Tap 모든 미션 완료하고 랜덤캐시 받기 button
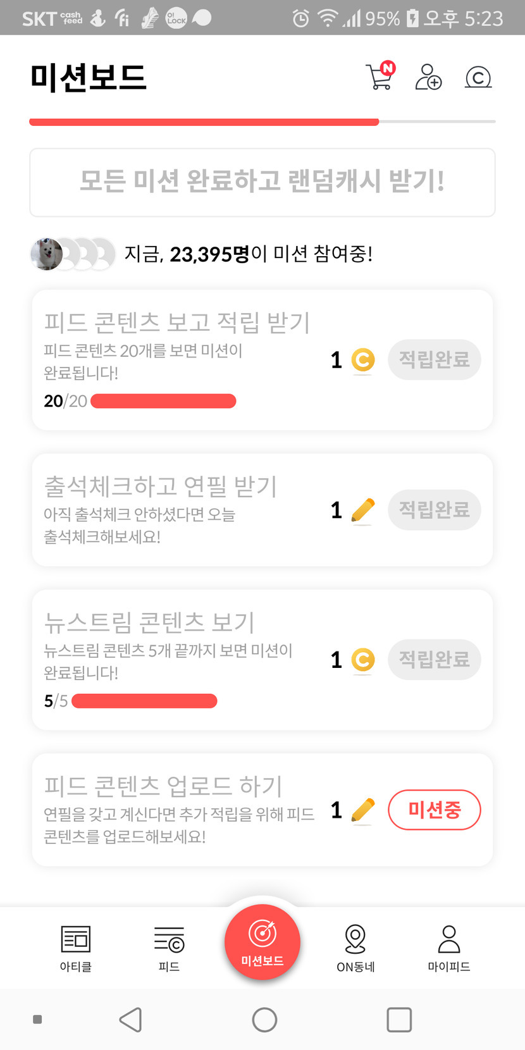The image size is (525, 1050). [262, 182]
